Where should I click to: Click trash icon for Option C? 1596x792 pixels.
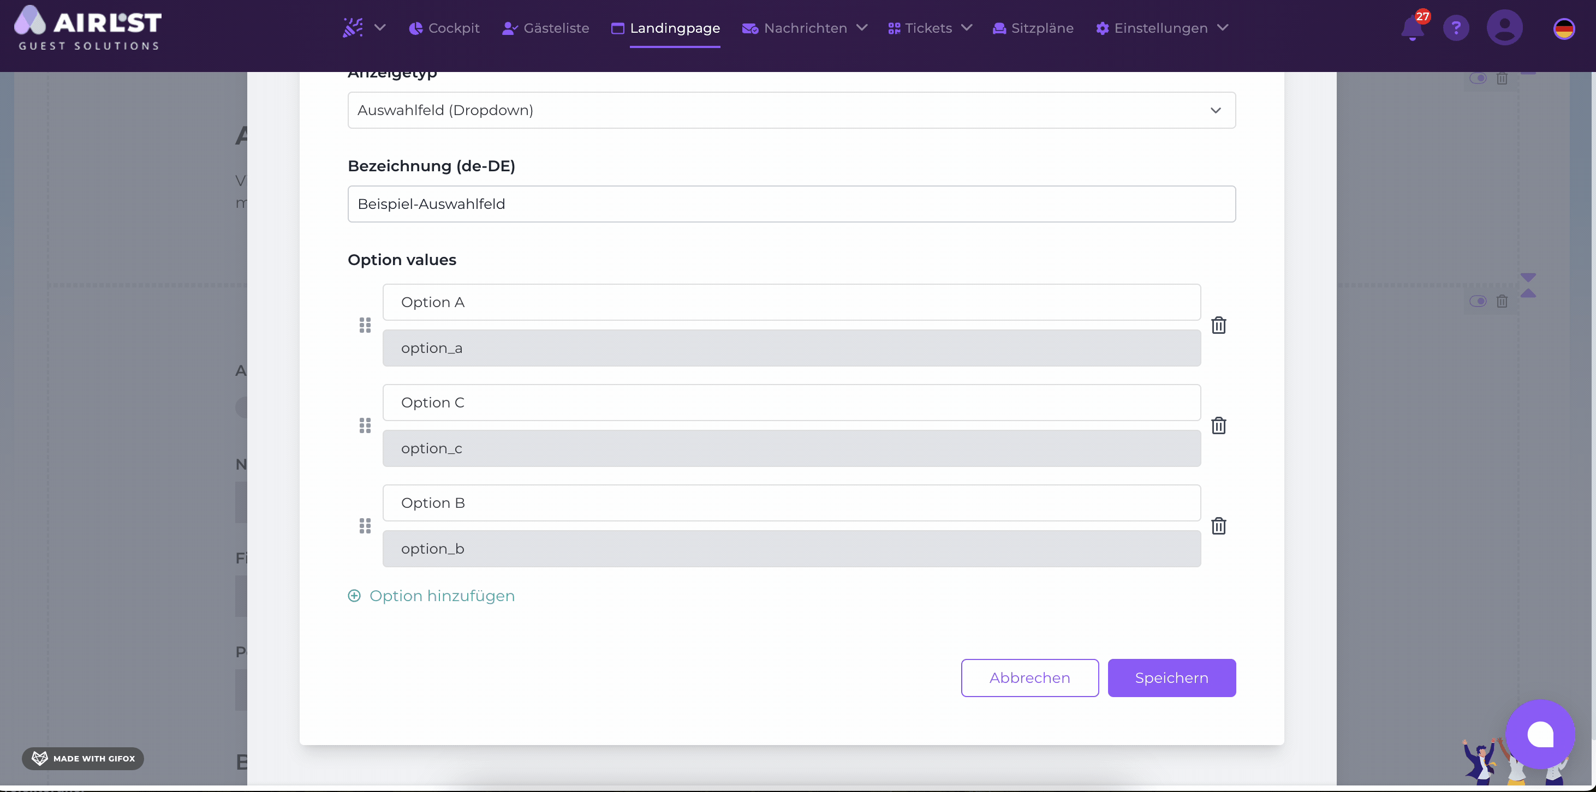point(1218,425)
